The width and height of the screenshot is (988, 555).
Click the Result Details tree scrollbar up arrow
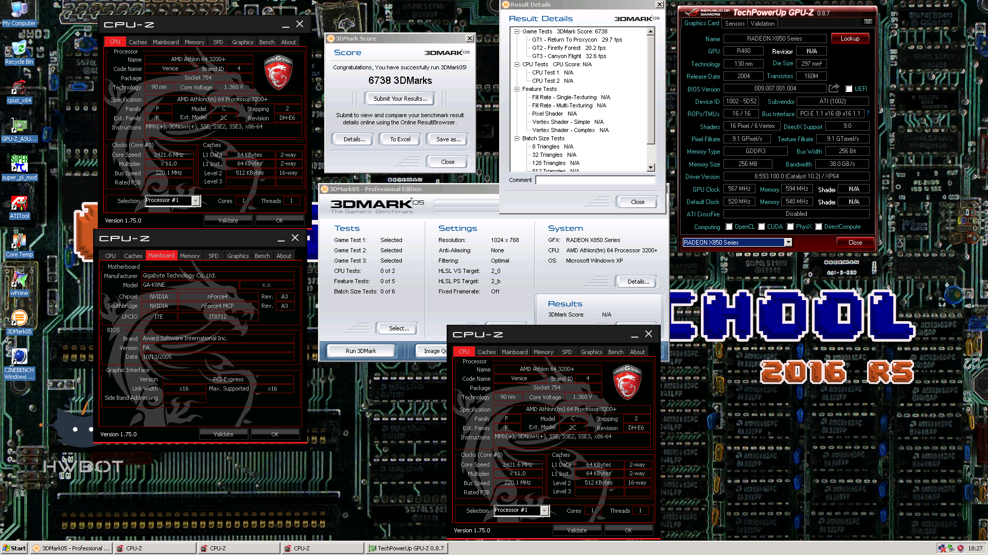click(650, 31)
